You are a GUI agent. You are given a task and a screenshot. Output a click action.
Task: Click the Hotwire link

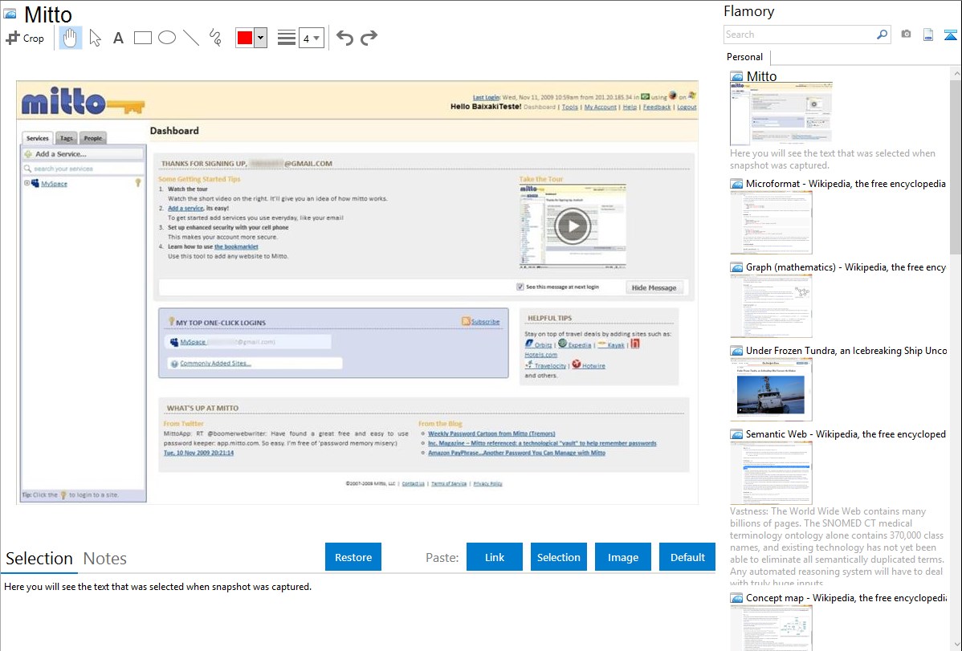tap(593, 366)
